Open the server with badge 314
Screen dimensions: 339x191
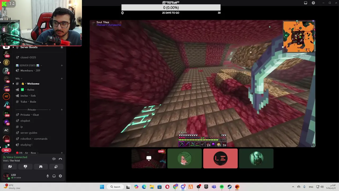(x=6, y=114)
